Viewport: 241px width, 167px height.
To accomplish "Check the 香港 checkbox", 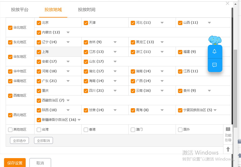I will (x=86, y=130).
